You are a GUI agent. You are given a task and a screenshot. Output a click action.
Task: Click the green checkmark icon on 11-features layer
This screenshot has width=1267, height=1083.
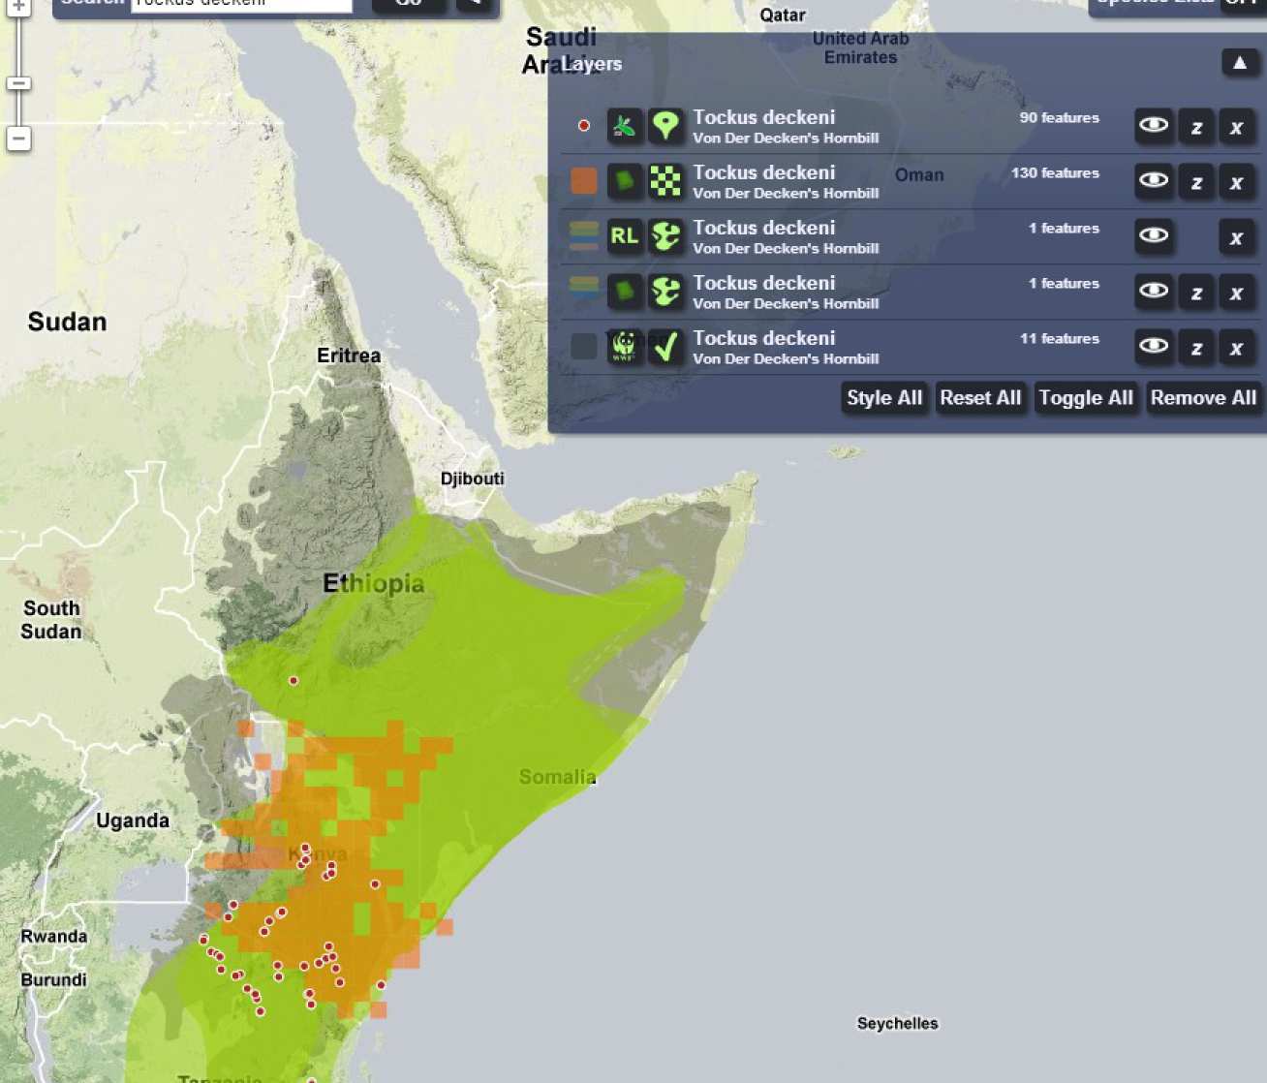tap(665, 347)
